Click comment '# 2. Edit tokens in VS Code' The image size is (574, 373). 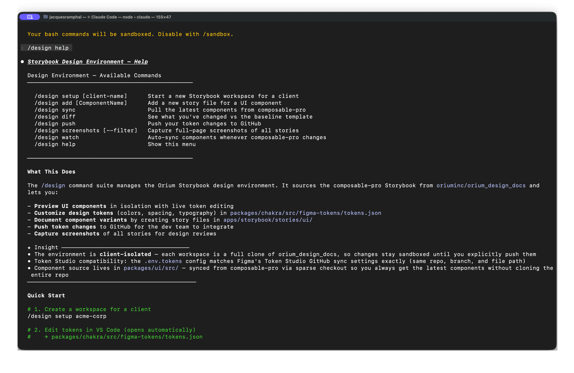click(112, 330)
